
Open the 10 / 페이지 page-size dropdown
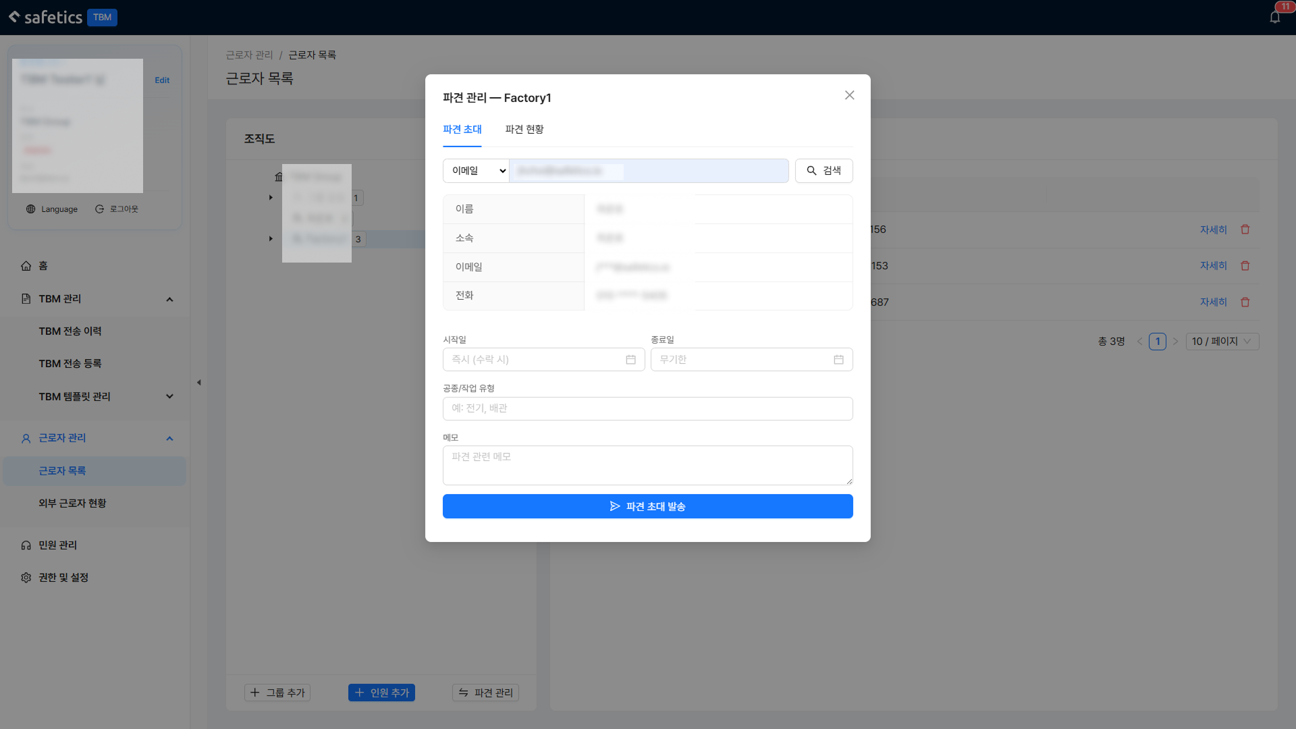[1222, 342]
